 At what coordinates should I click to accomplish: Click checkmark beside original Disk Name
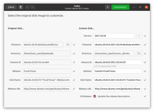click(74, 80)
